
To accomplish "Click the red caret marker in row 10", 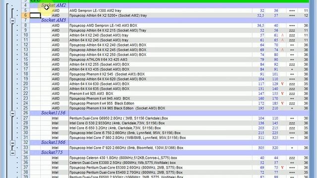I will pos(282,35).
